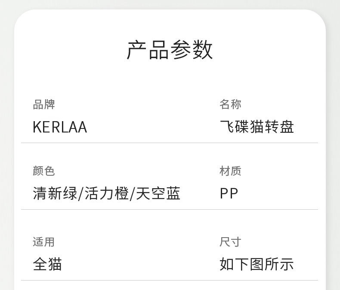The width and height of the screenshot is (340, 290).
Task: Click the KERLAA brand value
Action: pyautogui.click(x=60, y=127)
